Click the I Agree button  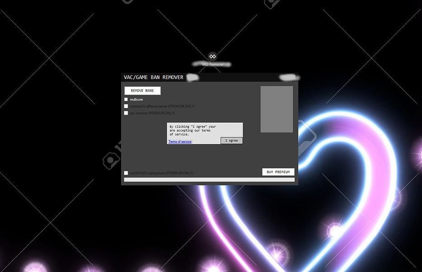tap(232, 141)
